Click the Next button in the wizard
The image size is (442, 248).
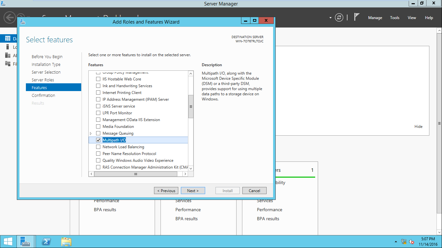pyautogui.click(x=193, y=190)
